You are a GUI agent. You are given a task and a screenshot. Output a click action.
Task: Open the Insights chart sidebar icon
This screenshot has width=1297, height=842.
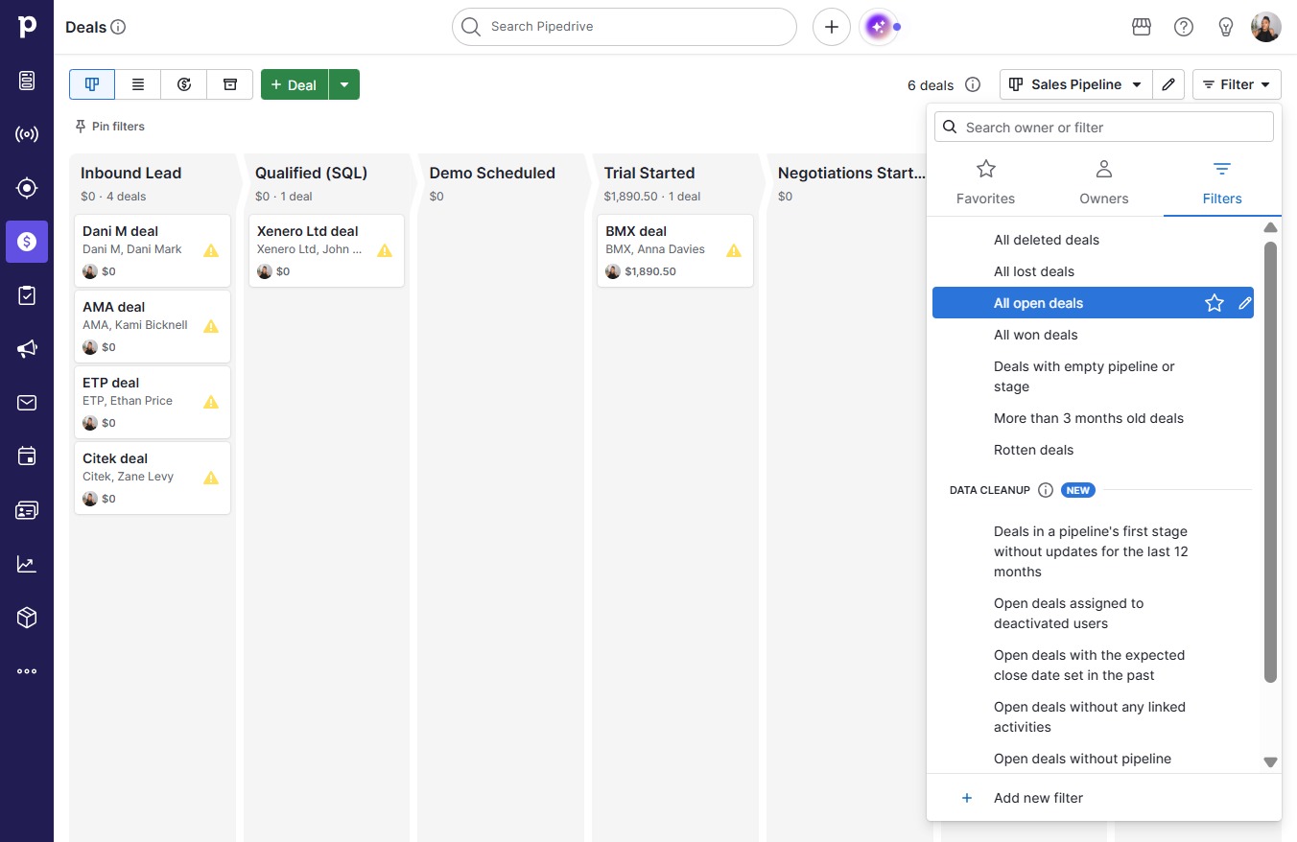27,564
